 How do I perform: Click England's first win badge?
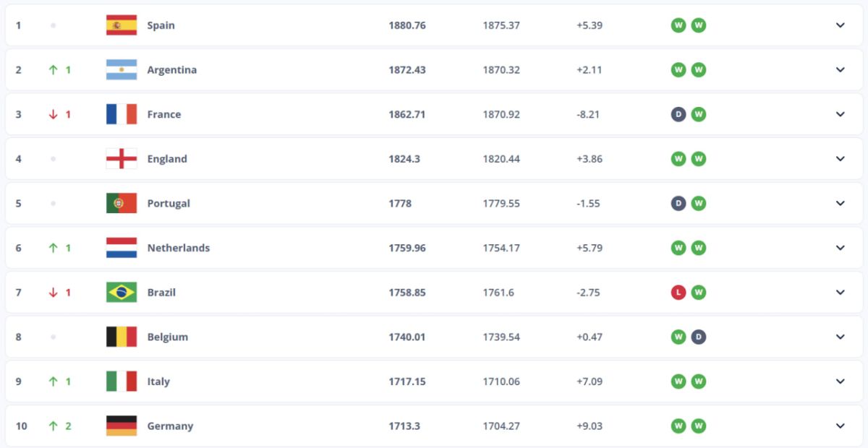point(678,159)
